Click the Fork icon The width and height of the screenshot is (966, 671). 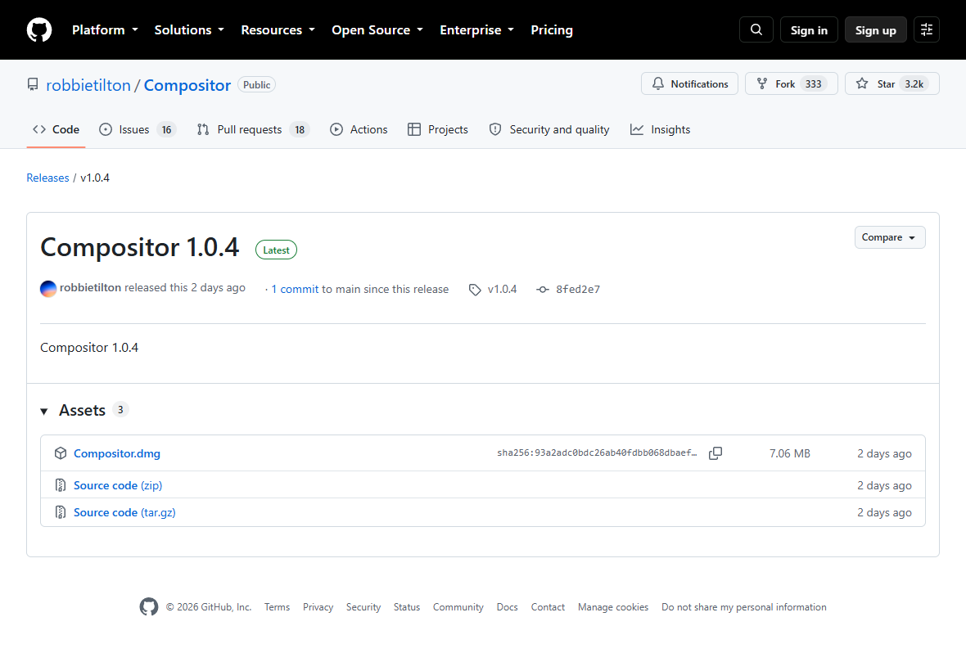click(762, 83)
